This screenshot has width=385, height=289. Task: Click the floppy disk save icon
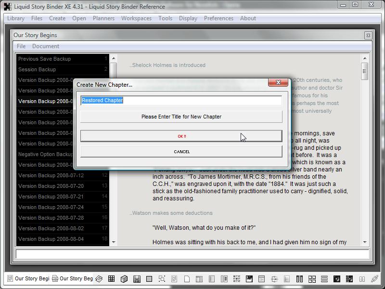(137, 279)
